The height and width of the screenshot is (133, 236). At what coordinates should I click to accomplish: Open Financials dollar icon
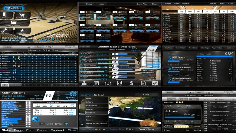(x=132, y=84)
